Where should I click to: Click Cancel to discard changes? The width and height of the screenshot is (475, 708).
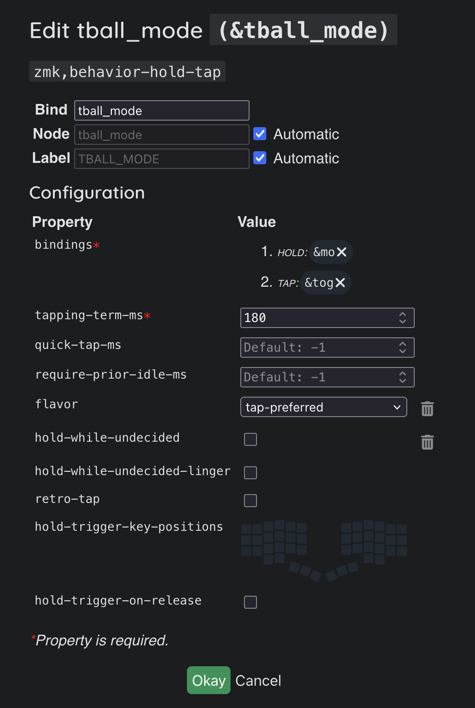(x=258, y=681)
